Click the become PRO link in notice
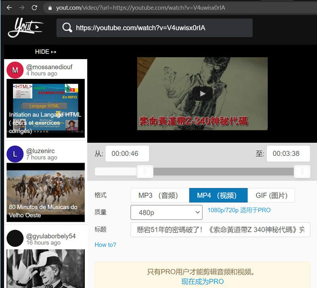Image resolution: width=317 pixels, height=288 pixels. point(202,281)
